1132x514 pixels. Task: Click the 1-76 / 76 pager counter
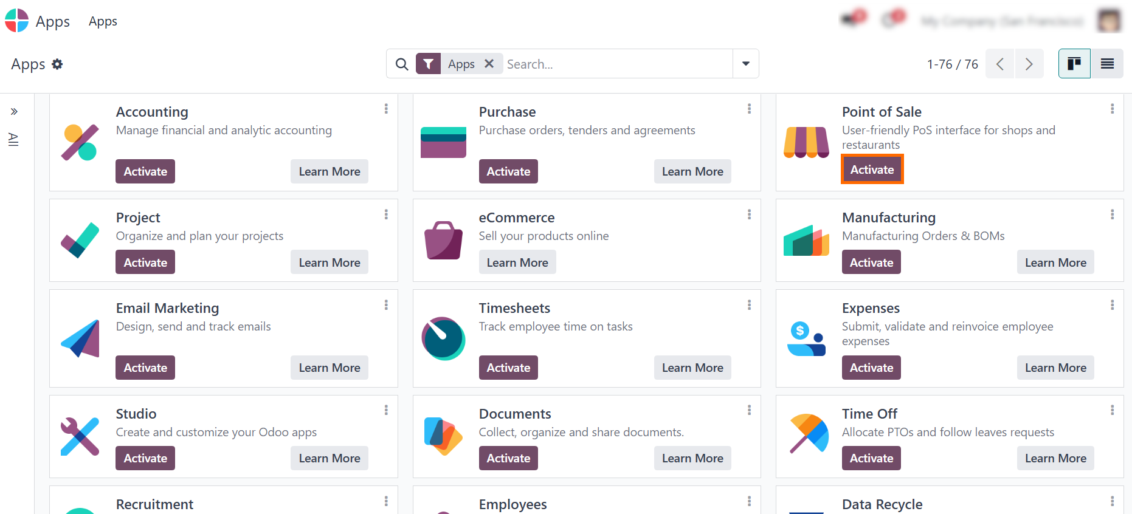tap(952, 64)
